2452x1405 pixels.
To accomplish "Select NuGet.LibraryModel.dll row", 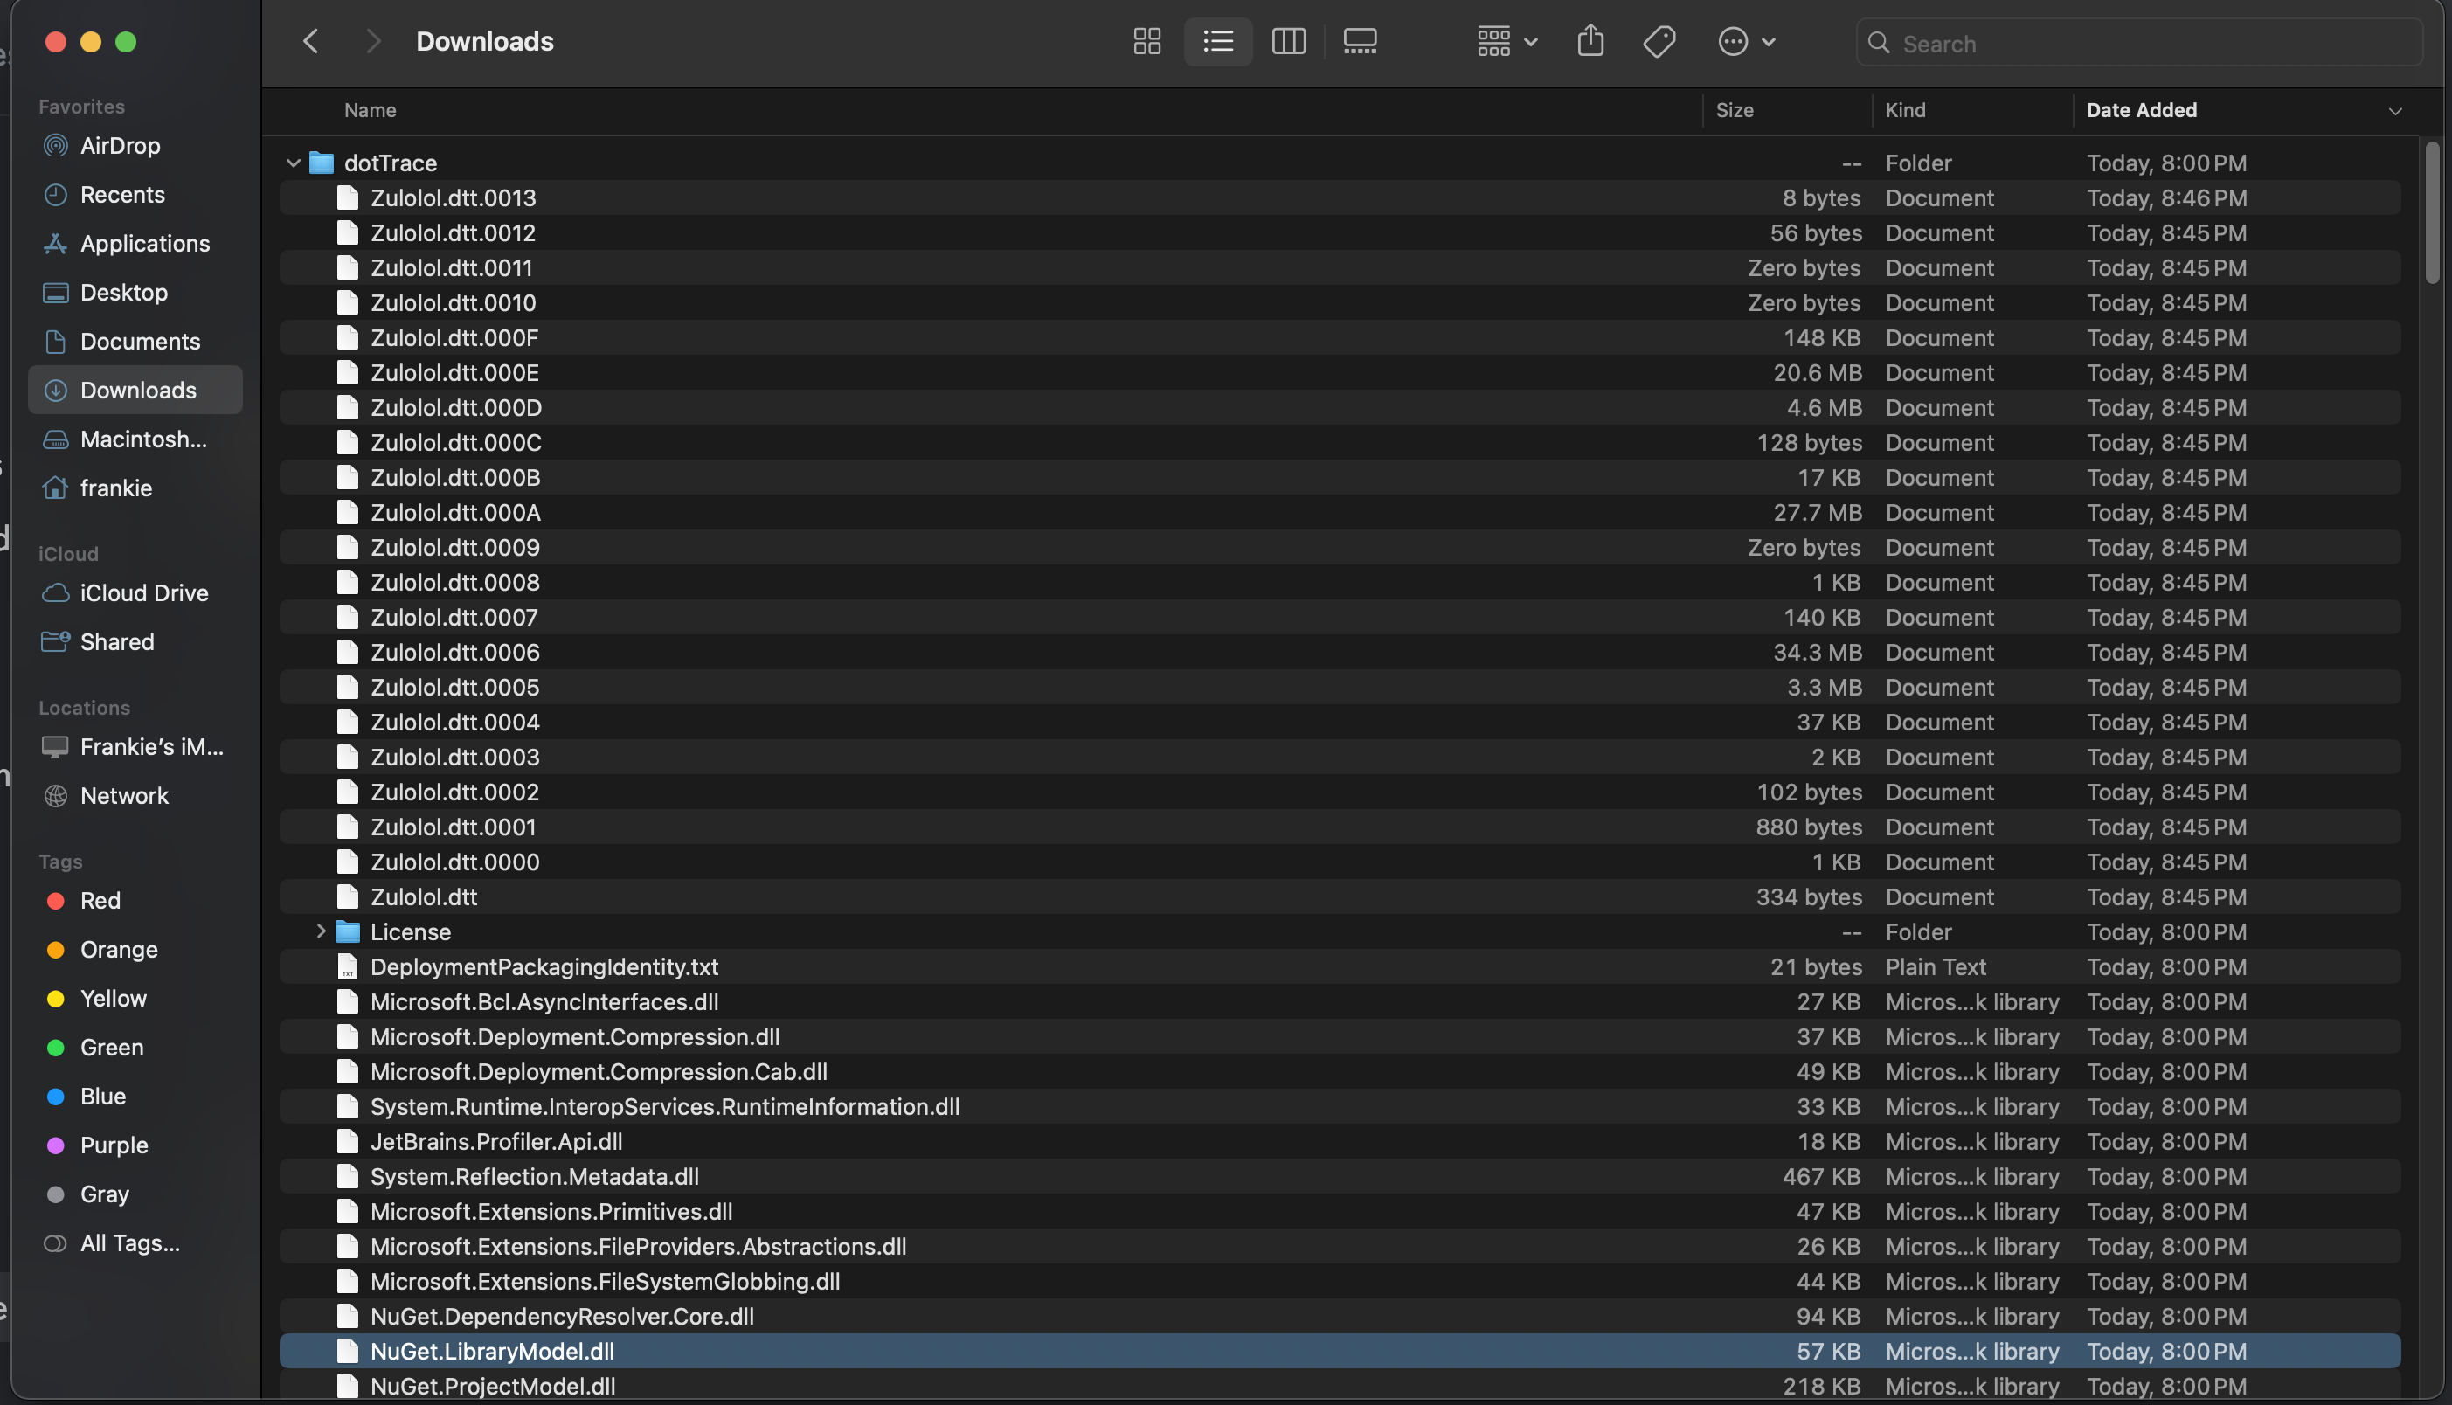I will [1340, 1351].
